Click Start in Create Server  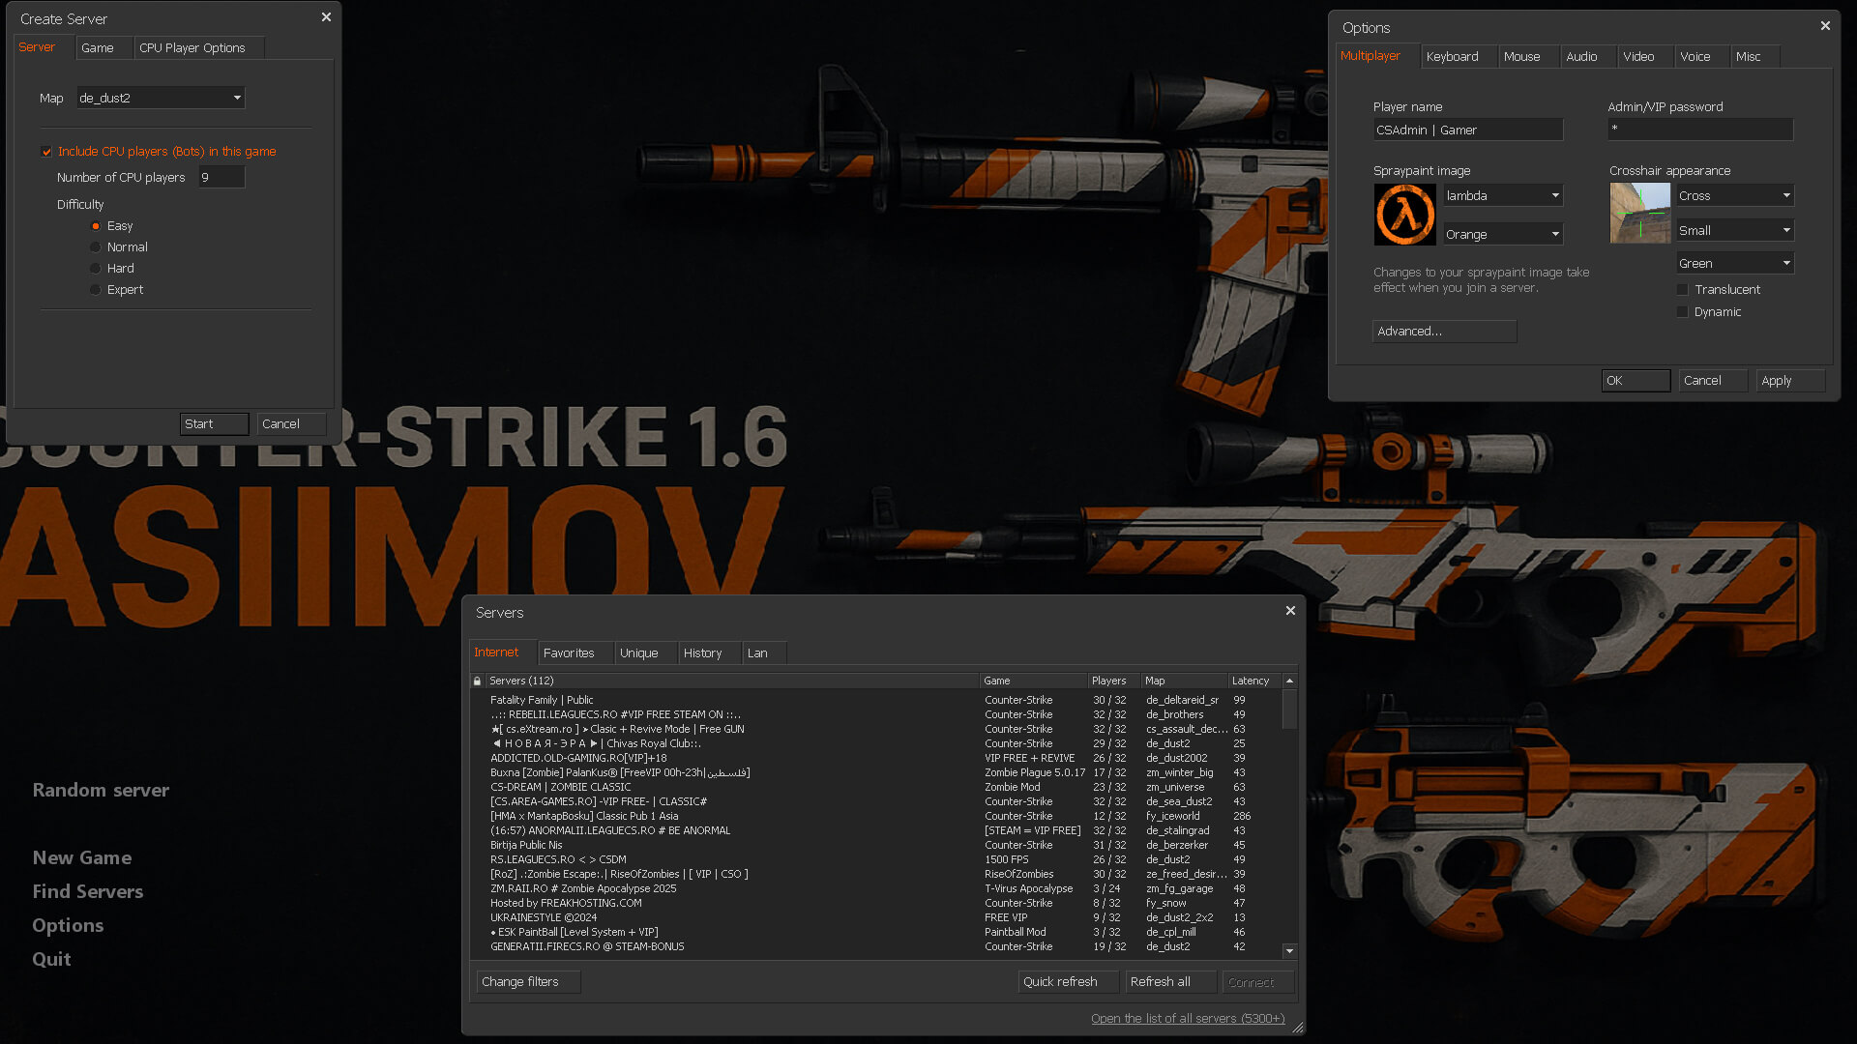(x=214, y=423)
